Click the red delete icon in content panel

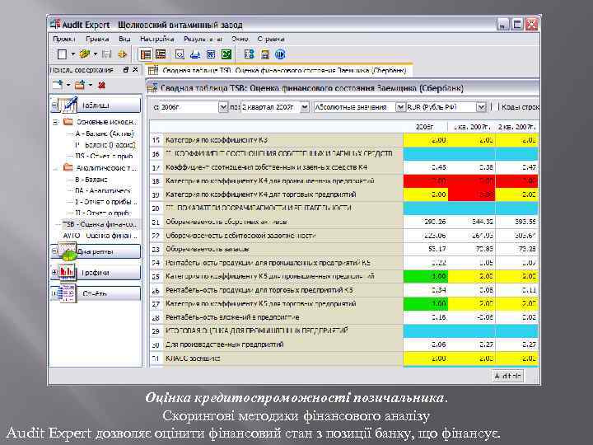(101, 86)
